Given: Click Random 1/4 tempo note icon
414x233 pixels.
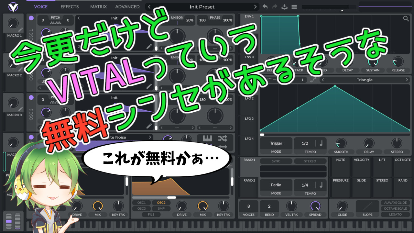Looking at the screenshot, I should (321, 185).
